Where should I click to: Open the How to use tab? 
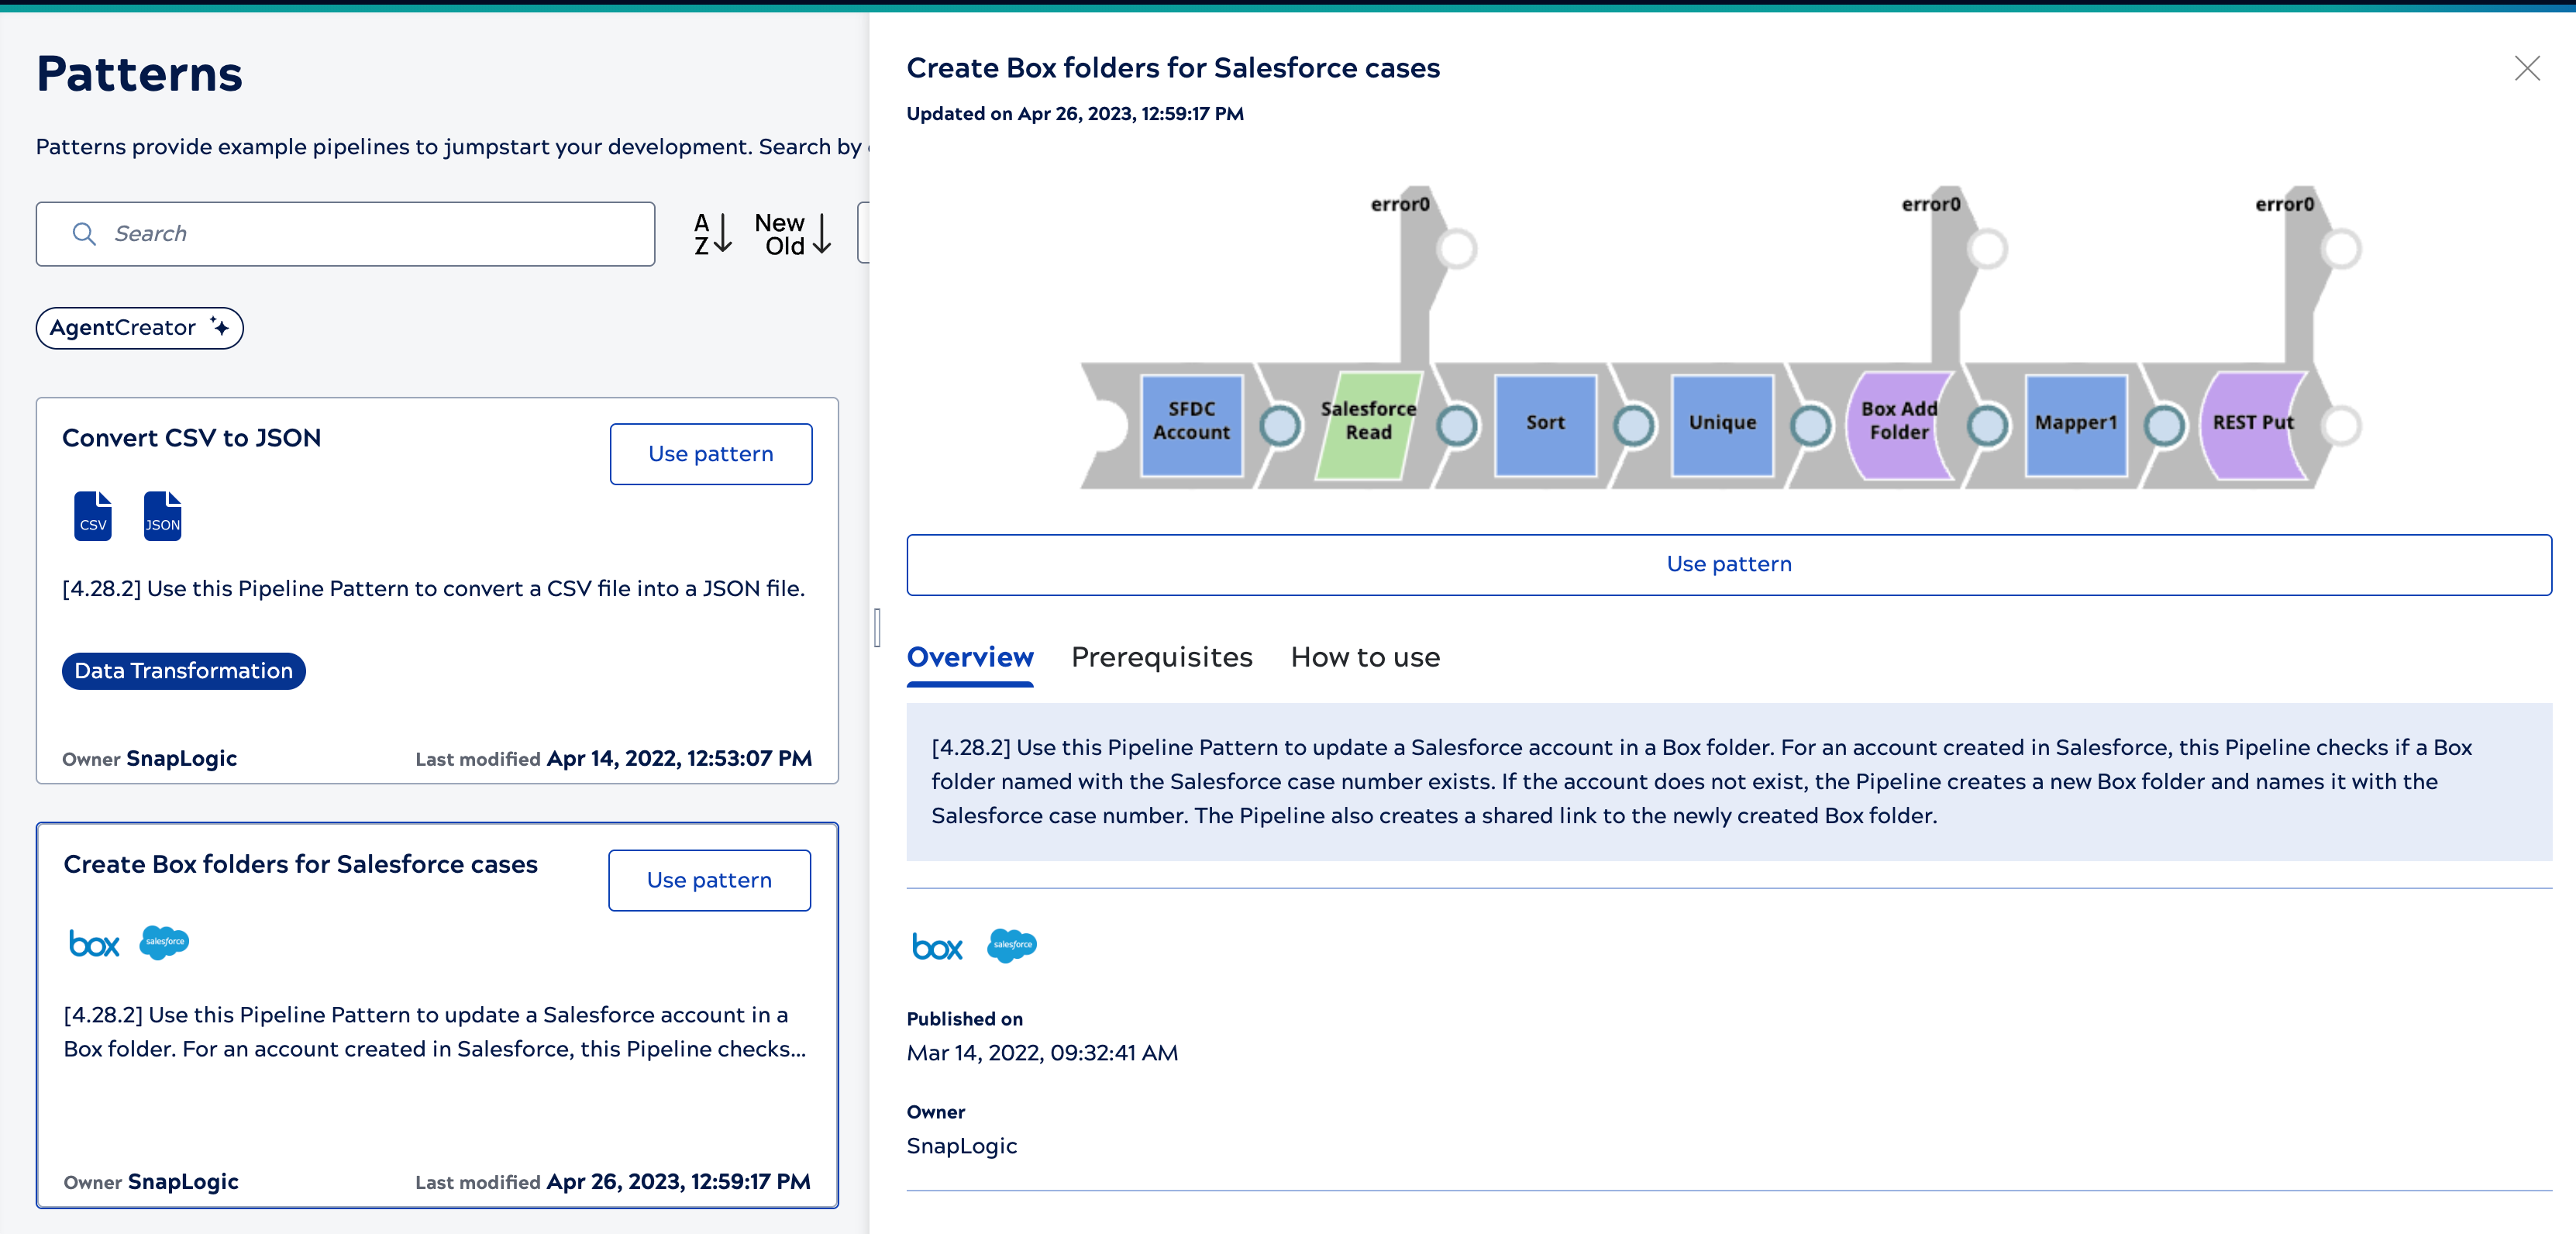click(x=1364, y=657)
